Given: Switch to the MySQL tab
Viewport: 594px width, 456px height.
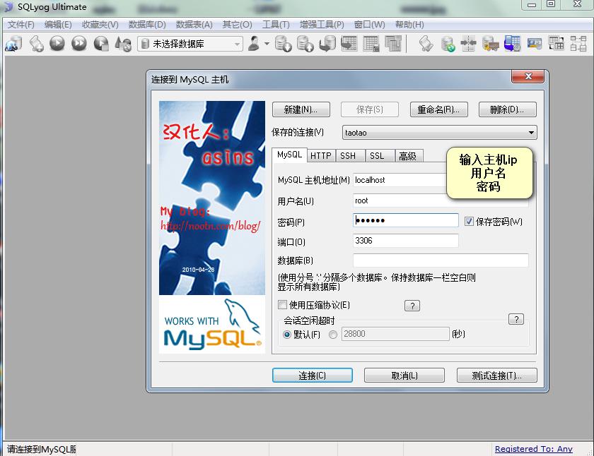Looking at the screenshot, I should click(x=289, y=155).
